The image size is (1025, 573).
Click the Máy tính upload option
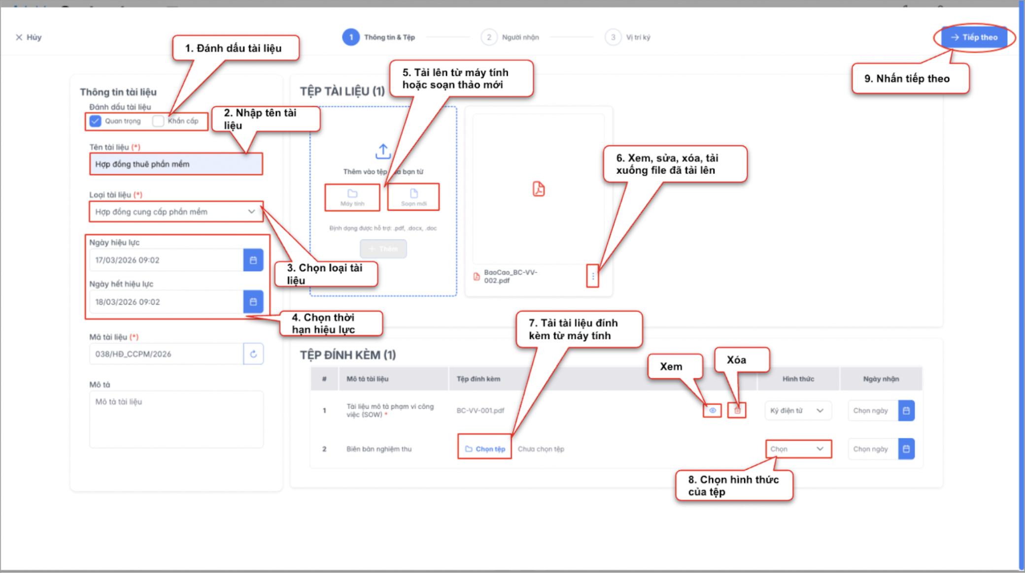(x=352, y=197)
